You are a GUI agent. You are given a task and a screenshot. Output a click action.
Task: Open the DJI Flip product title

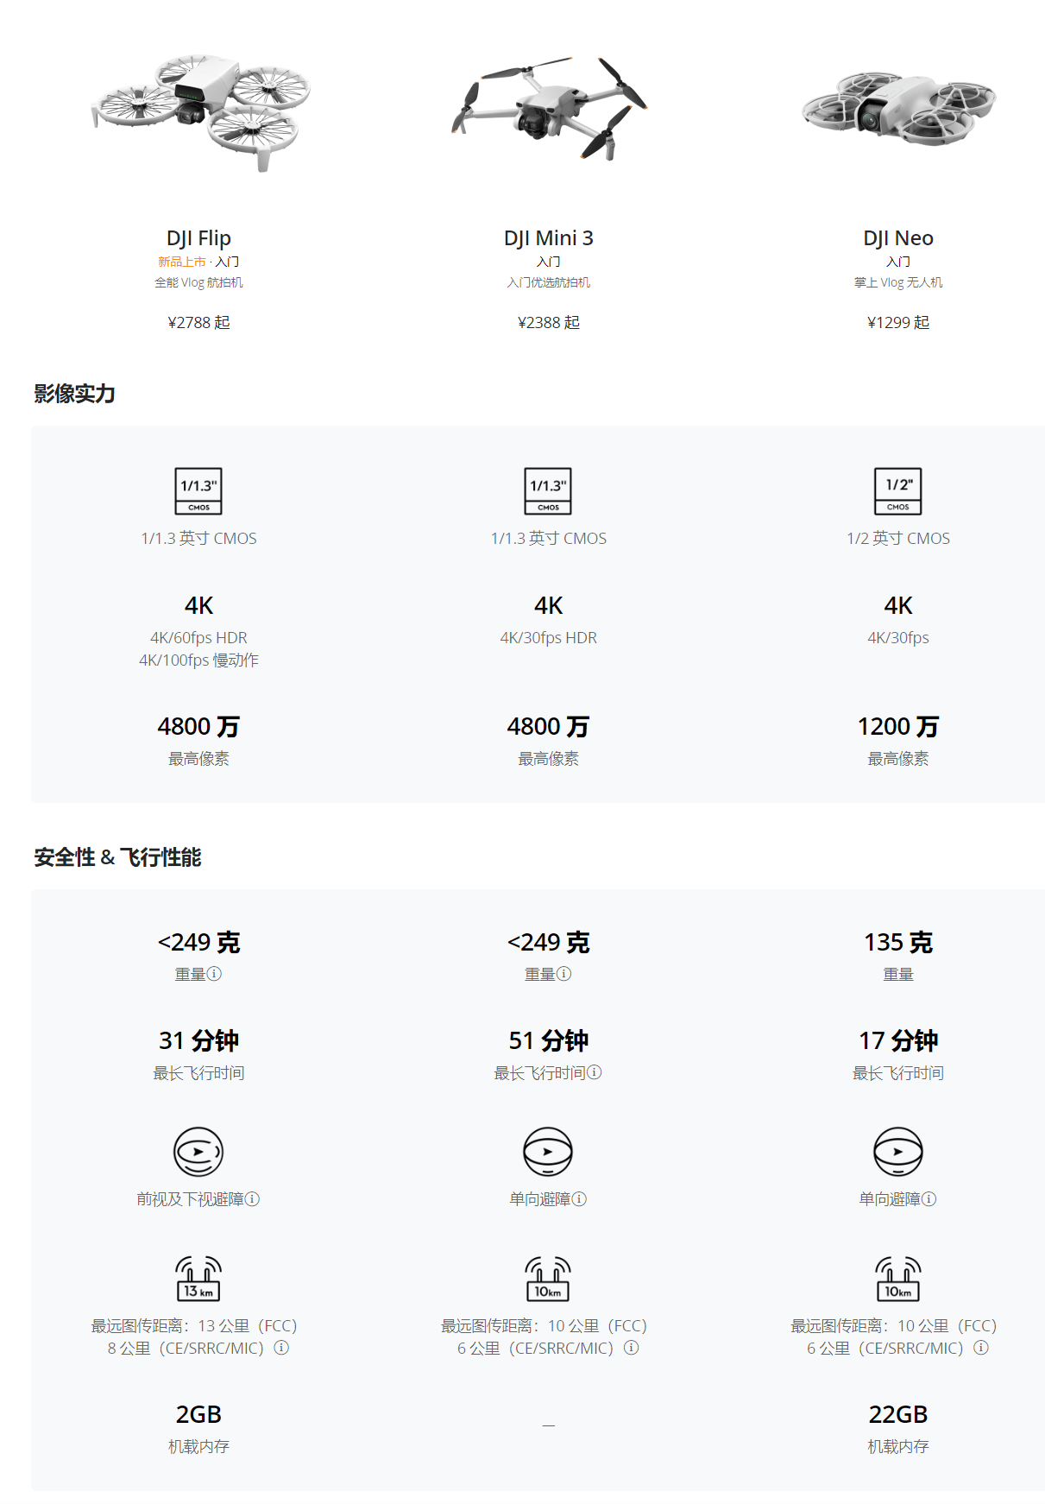(198, 238)
